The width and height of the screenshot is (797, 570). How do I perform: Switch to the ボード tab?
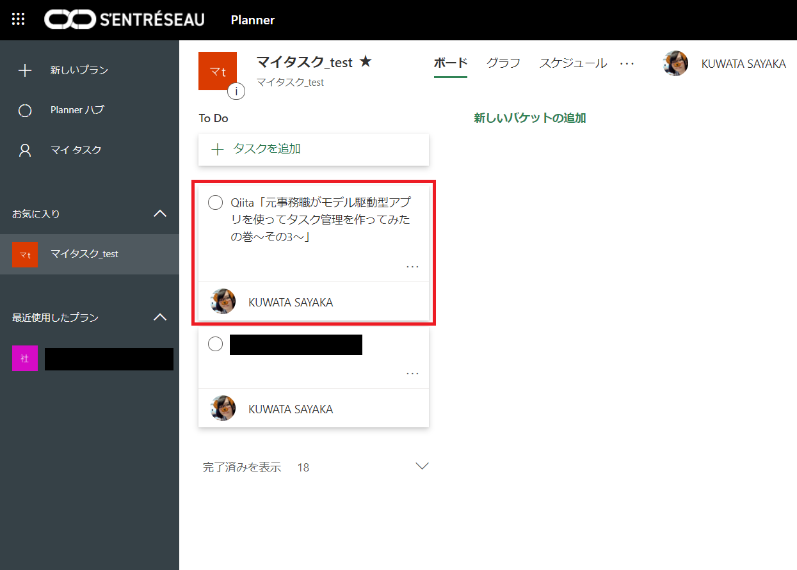[x=451, y=63]
